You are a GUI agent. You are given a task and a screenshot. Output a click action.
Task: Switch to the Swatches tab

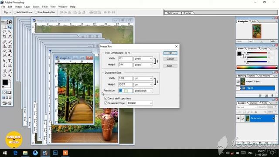point(252,48)
